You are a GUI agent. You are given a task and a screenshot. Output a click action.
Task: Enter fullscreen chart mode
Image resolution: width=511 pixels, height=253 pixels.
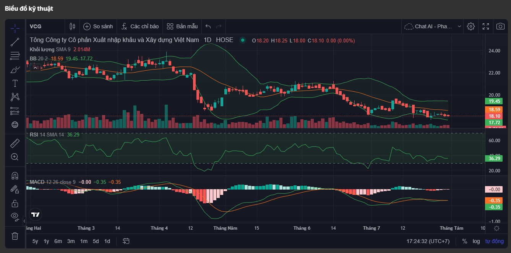pyautogui.click(x=486, y=26)
